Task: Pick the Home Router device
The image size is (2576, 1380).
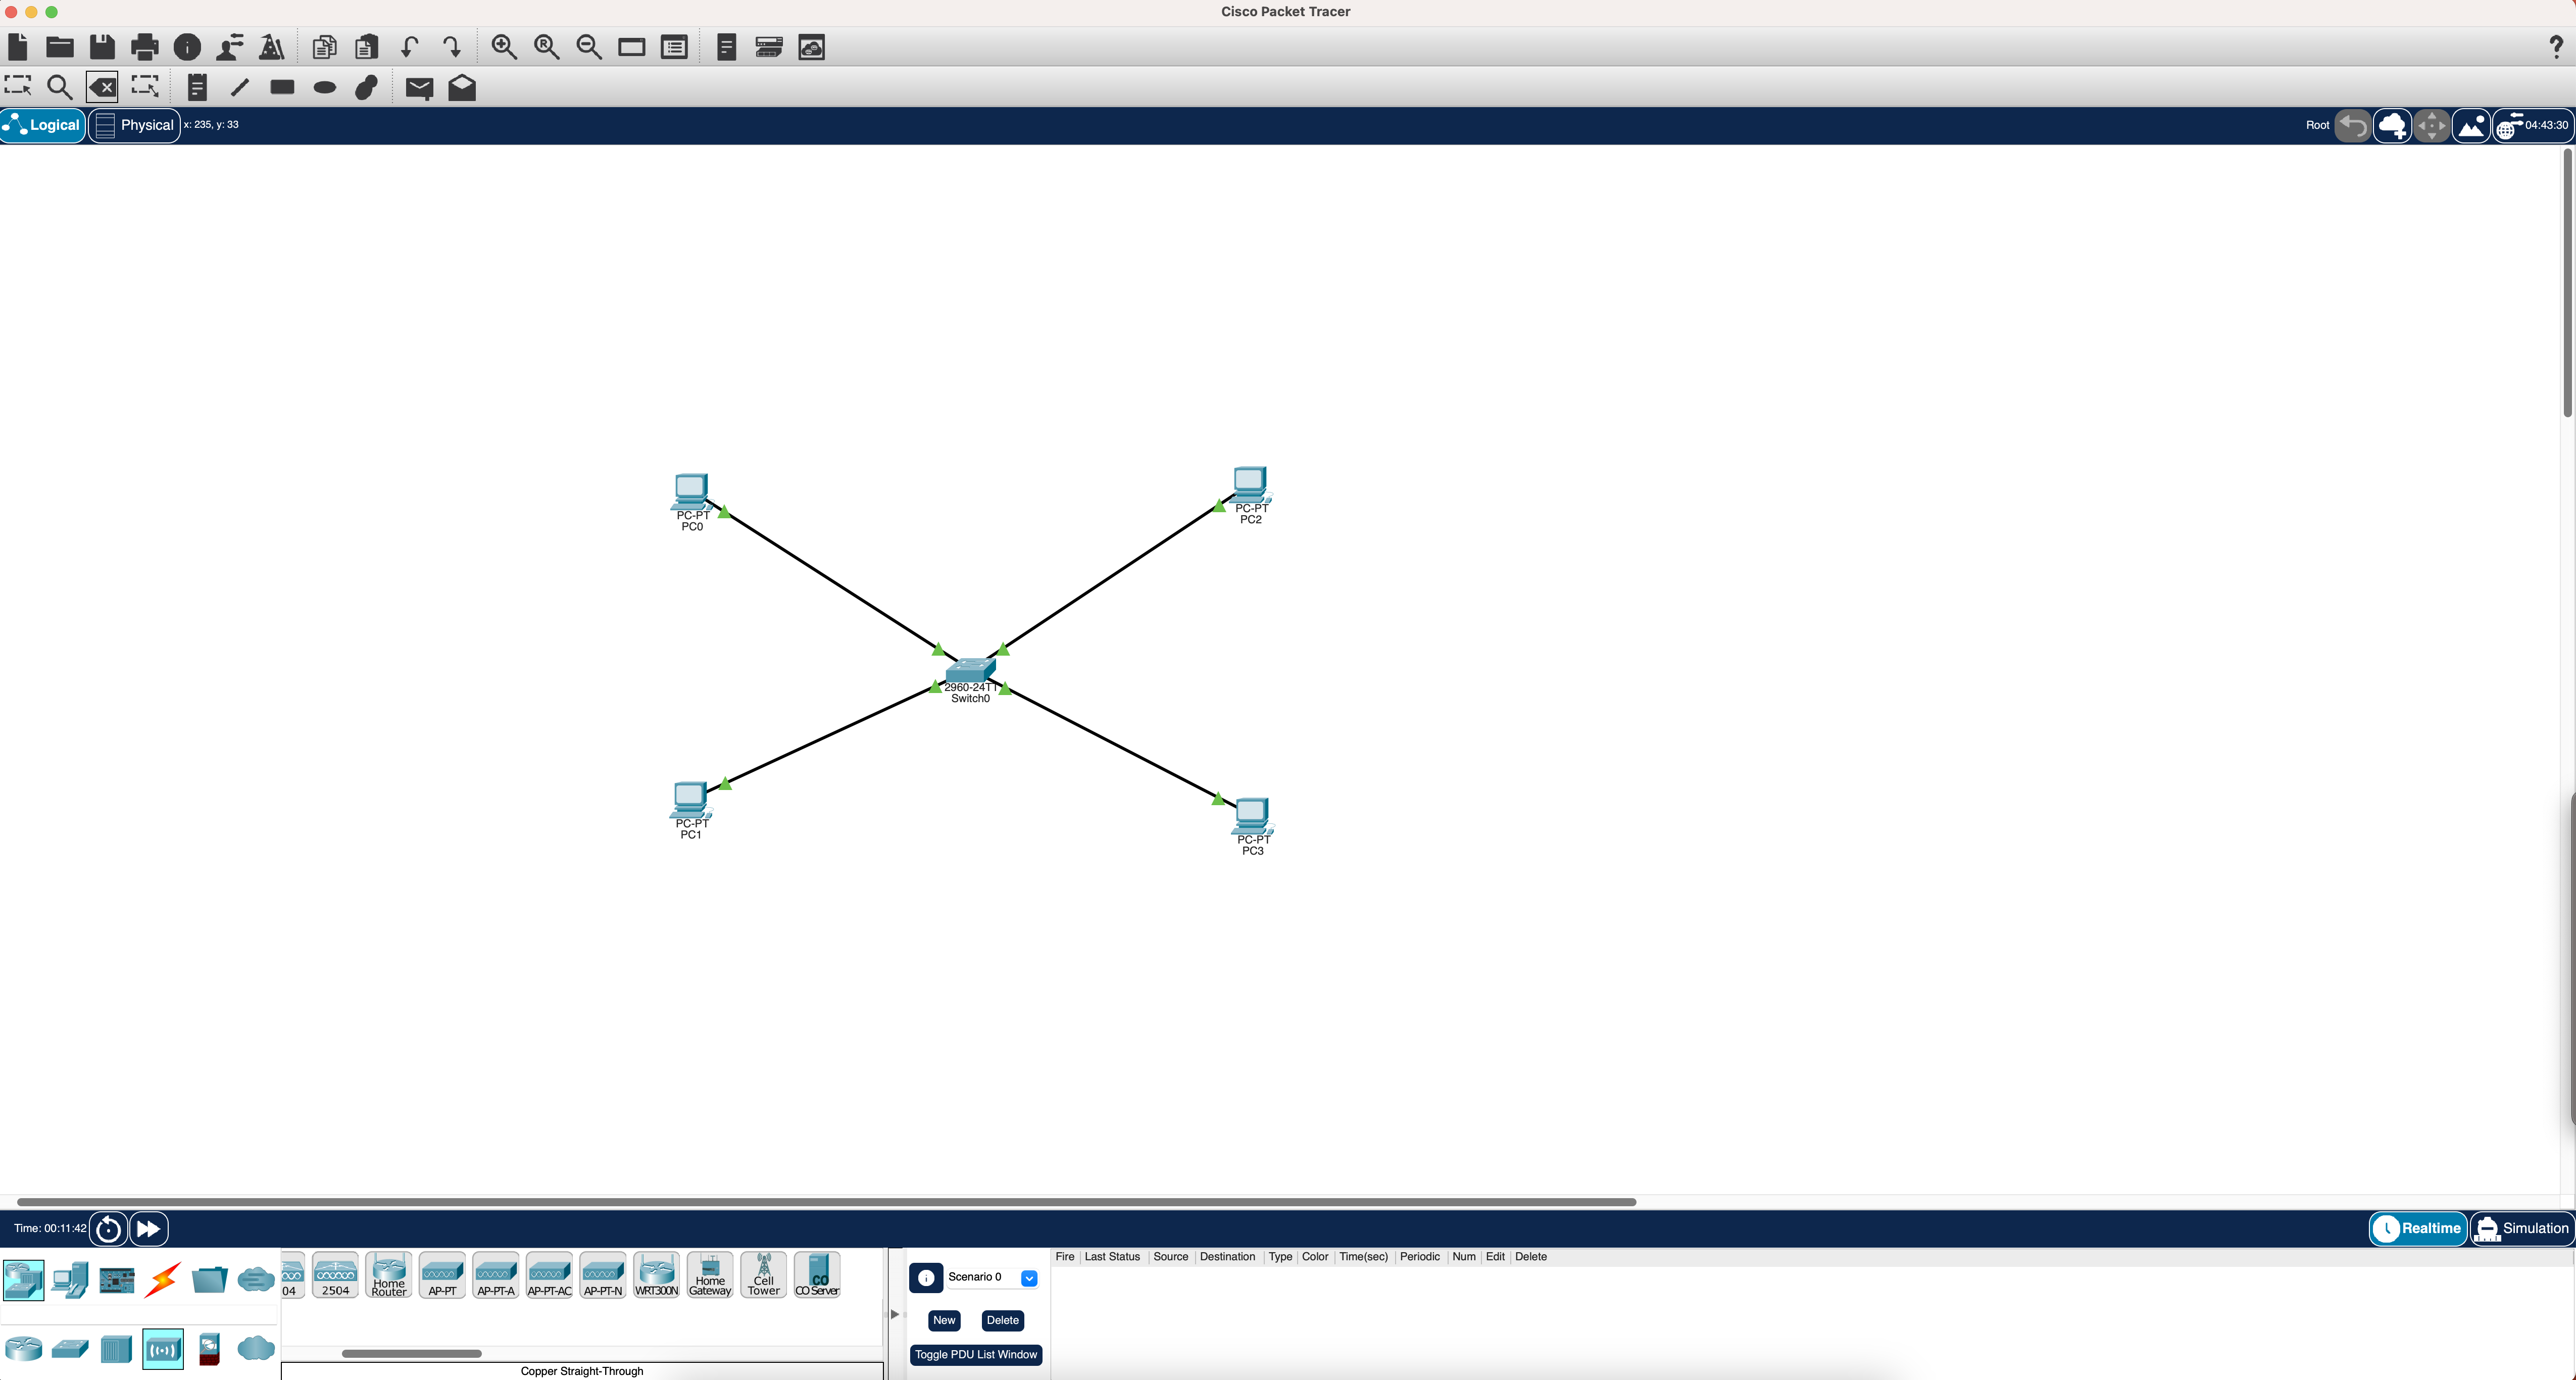Action: point(389,1275)
